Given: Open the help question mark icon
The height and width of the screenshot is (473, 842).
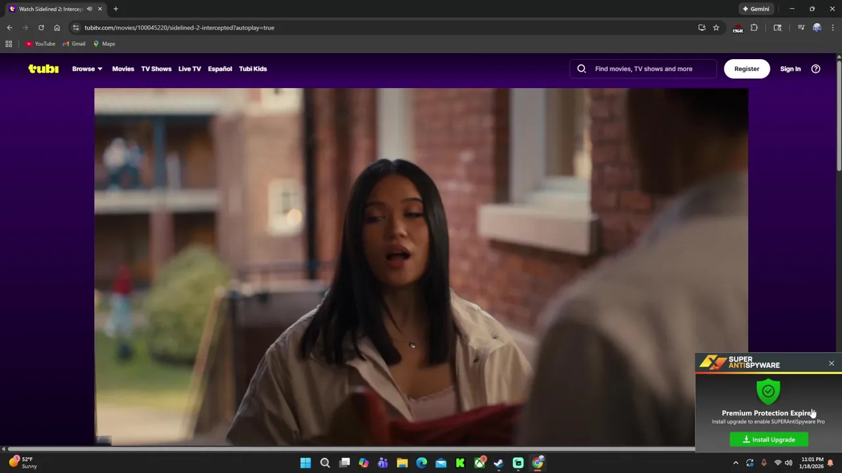Looking at the screenshot, I should (816, 68).
